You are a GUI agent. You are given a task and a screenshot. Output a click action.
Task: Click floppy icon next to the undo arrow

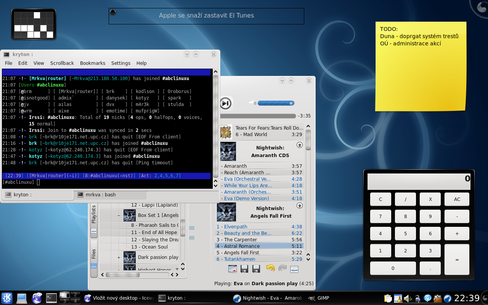coord(256,269)
